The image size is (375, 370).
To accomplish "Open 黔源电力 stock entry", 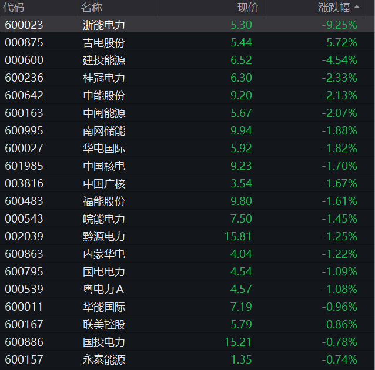I will click(104, 236).
